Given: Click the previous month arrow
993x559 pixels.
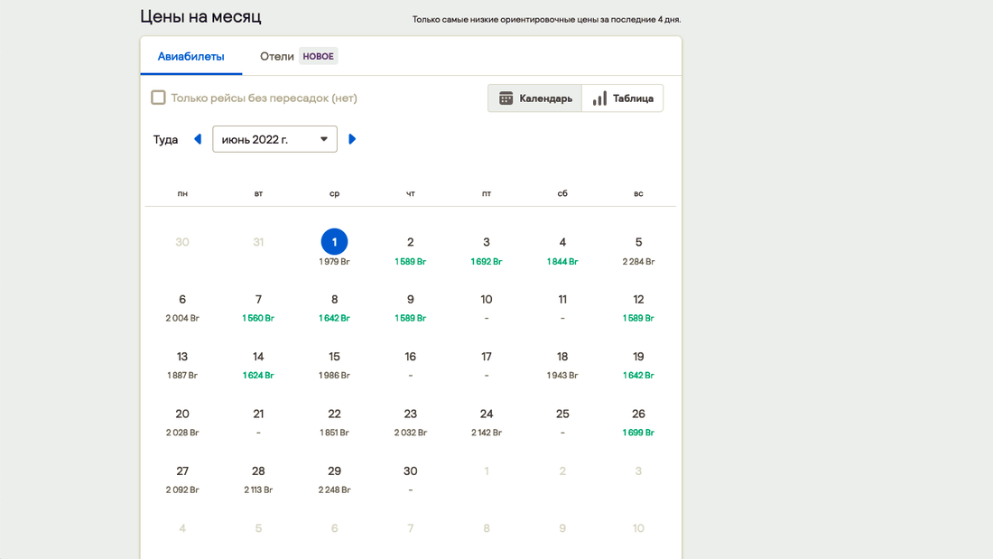Looking at the screenshot, I should 198,139.
